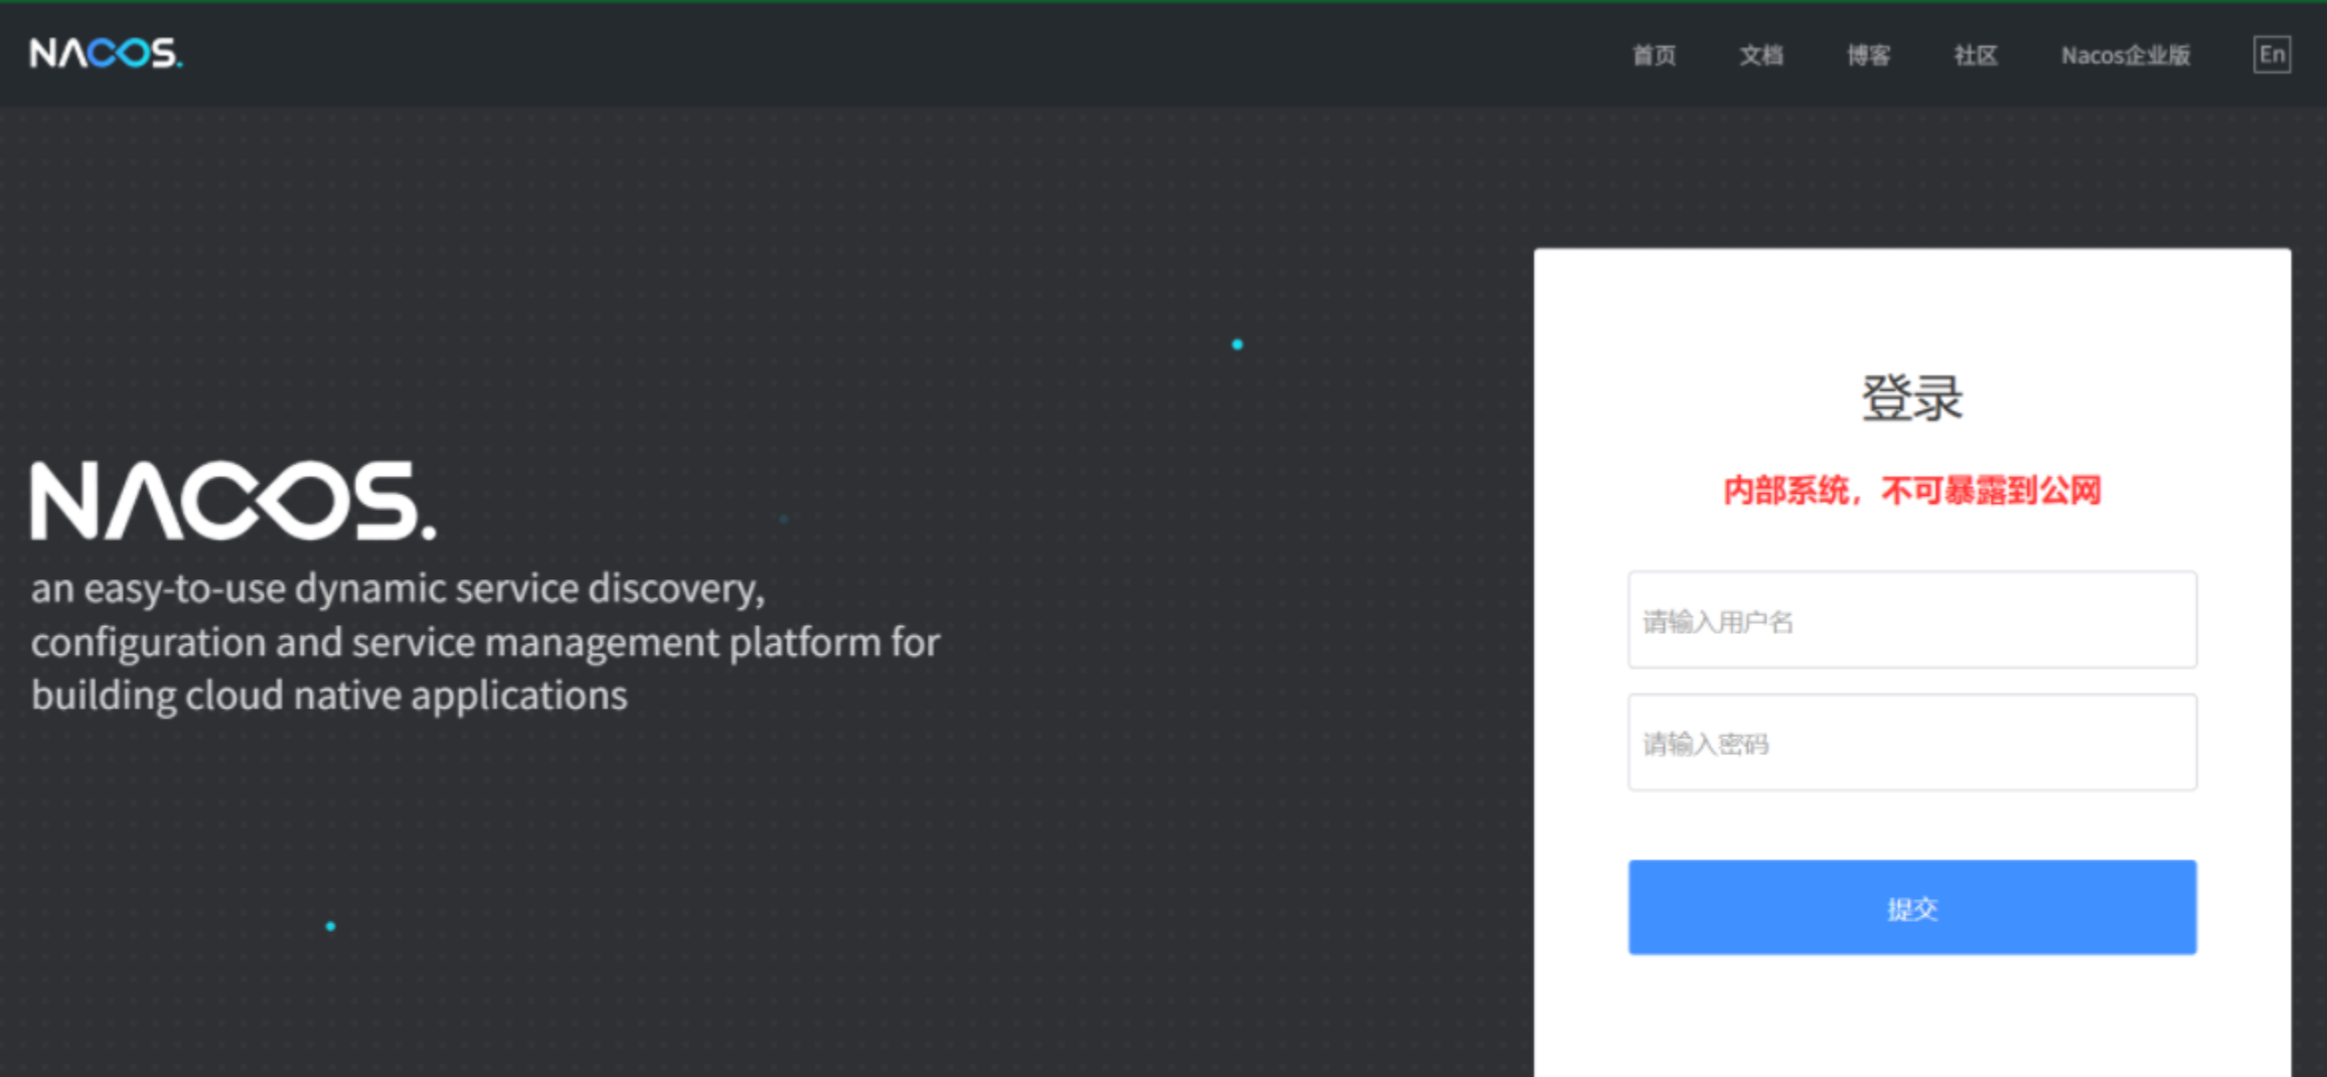Focus the 请输入用户名 username field
This screenshot has height=1077, width=2327.
tap(1913, 620)
